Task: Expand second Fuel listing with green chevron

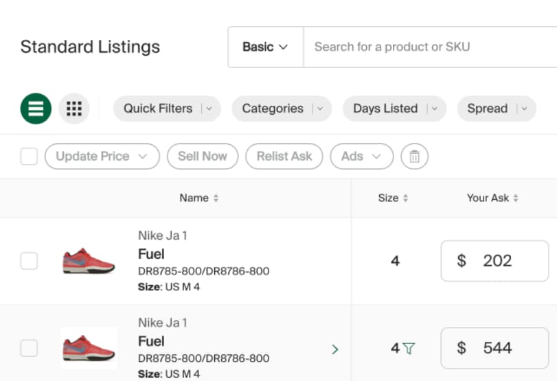Action: pyautogui.click(x=334, y=349)
